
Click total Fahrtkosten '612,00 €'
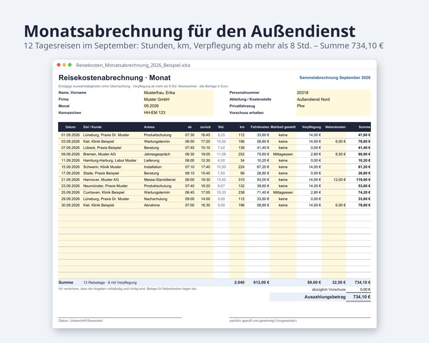261,282
